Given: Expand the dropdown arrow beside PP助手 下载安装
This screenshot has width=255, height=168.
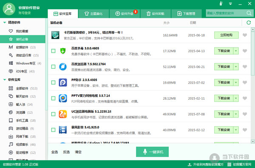Looking at the screenshot, I should click(x=236, y=82).
